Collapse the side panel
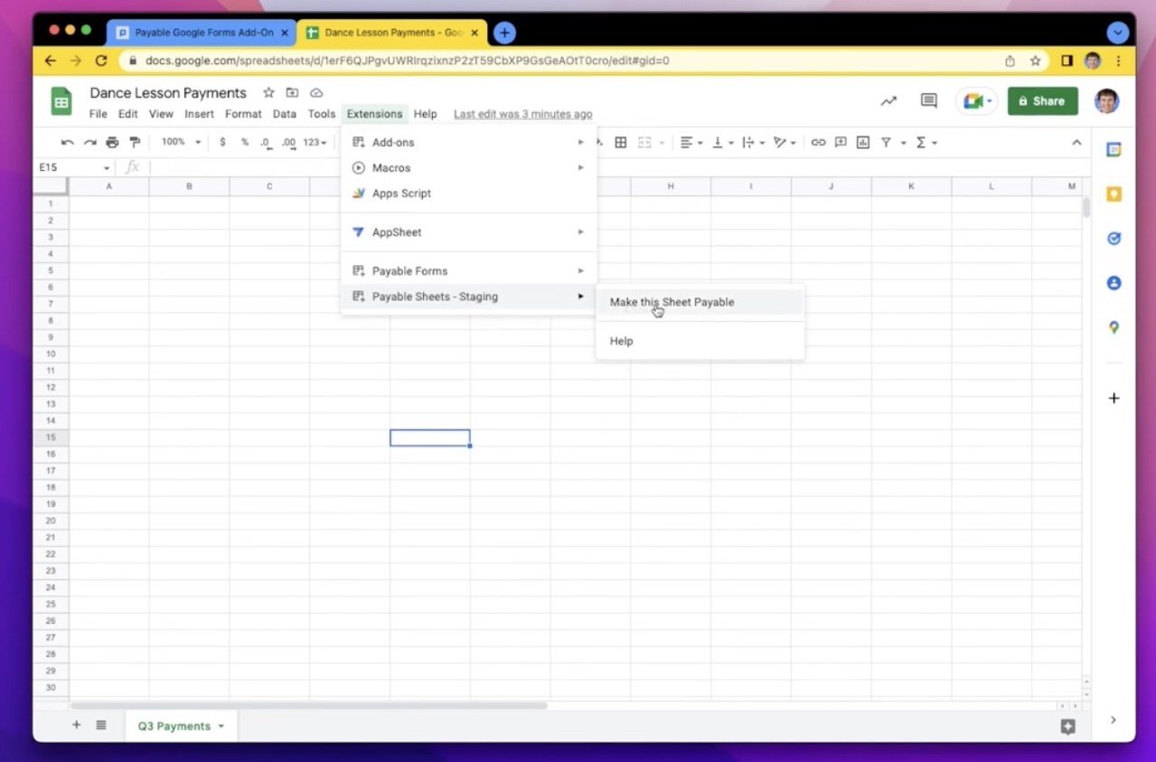Image resolution: width=1156 pixels, height=762 pixels. [1114, 720]
